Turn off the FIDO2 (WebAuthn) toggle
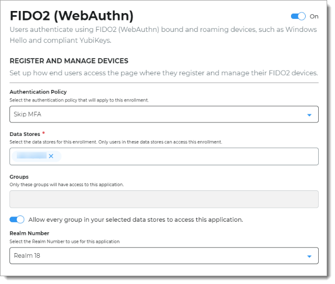 tap(298, 16)
